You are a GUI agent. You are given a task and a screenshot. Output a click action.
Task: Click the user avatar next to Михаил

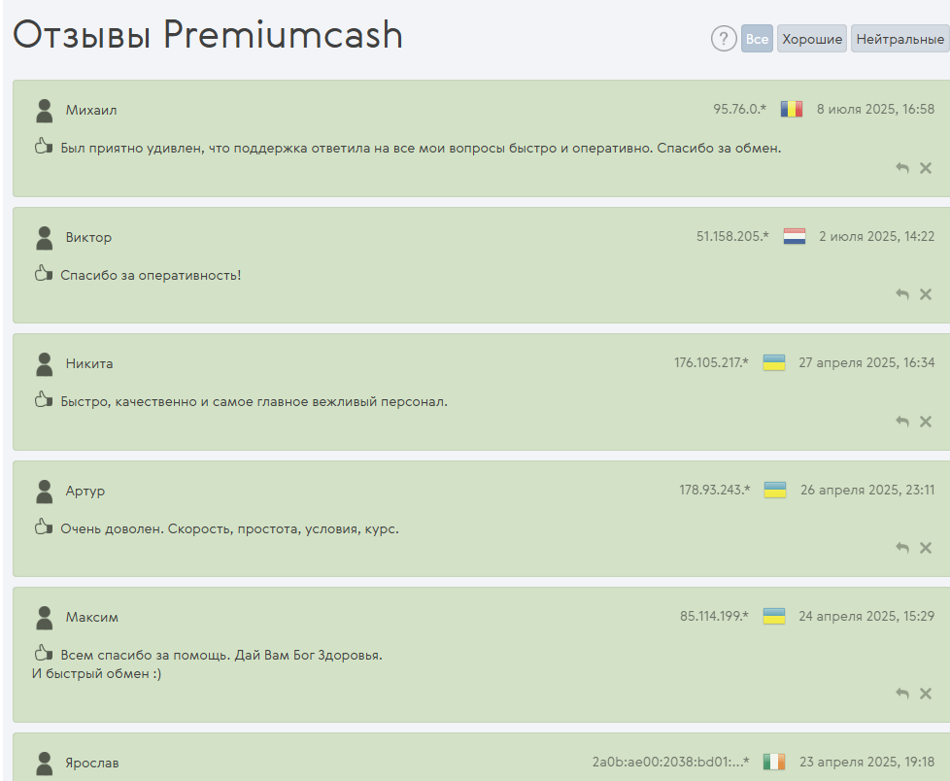[x=45, y=111]
